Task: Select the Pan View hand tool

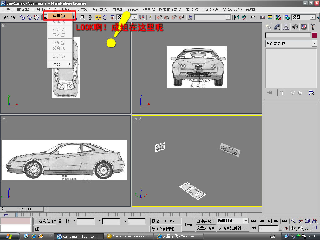Action: [301, 228]
